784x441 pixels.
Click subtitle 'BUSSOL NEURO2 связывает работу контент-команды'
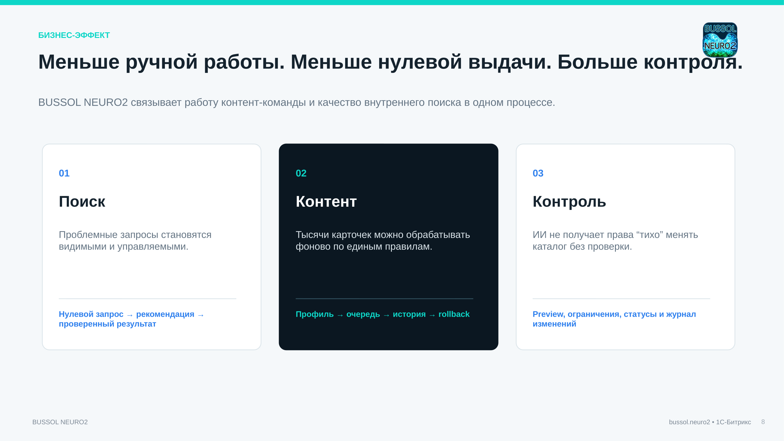[296, 103]
